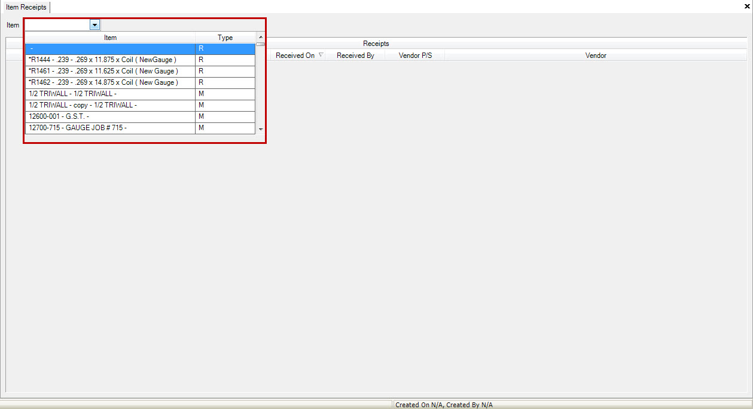This screenshot has height=409, width=753.
Task: Select item *R1444 .239 x 11.875 Coil
Action: coord(110,60)
